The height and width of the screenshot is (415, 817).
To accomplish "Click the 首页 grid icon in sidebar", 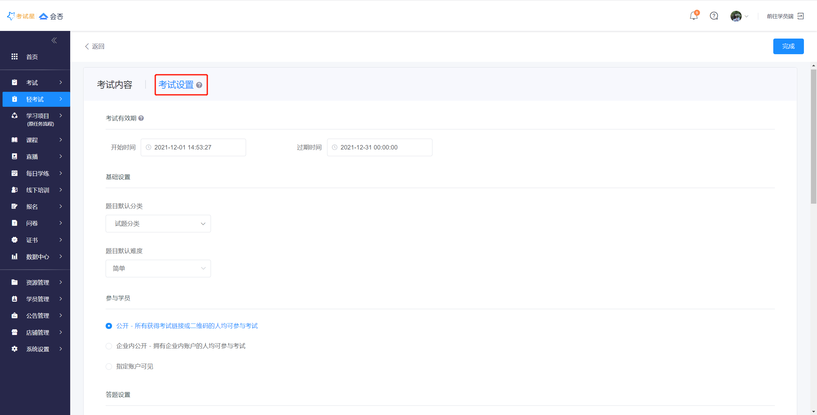I will click(x=15, y=57).
